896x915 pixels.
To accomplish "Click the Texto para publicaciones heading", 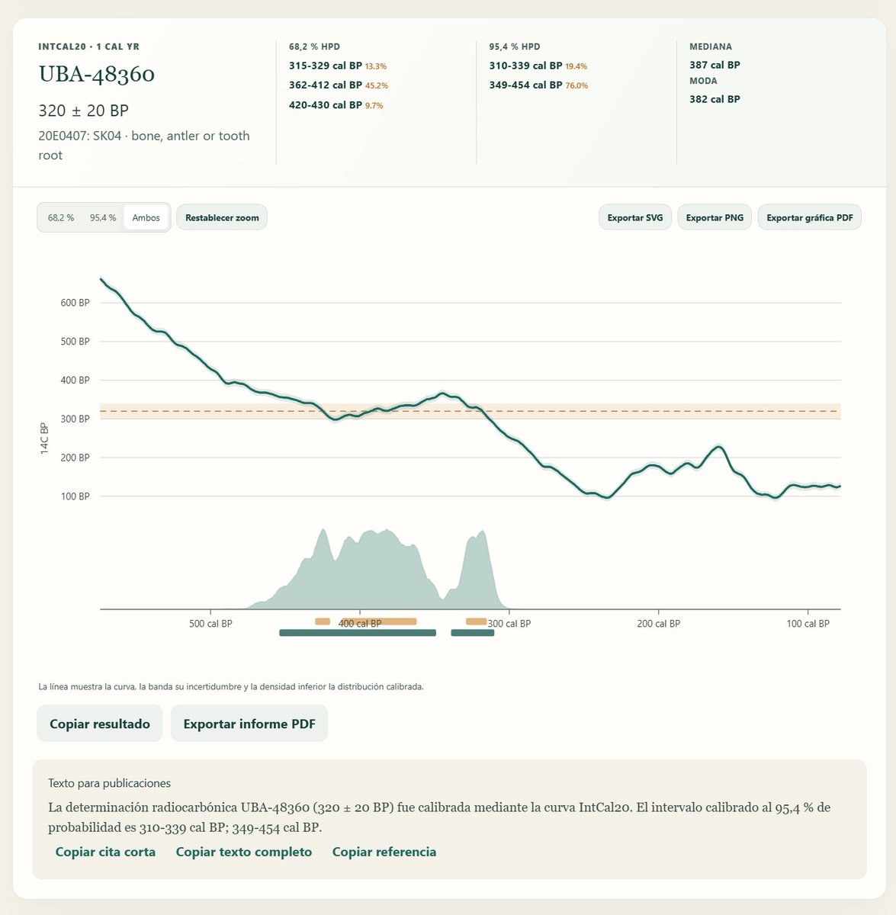I will (109, 783).
